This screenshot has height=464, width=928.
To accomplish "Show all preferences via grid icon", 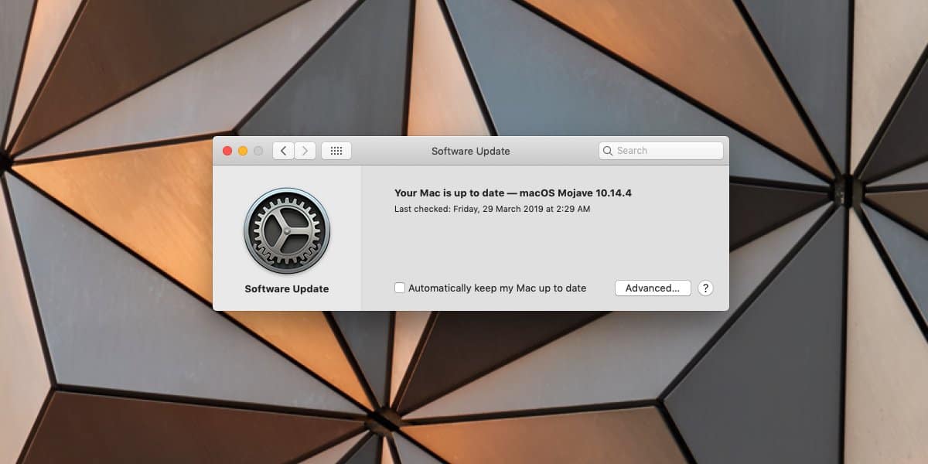I will click(x=336, y=151).
